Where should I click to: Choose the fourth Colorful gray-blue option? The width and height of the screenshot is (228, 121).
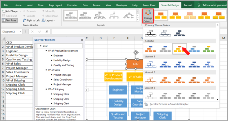click(194, 49)
